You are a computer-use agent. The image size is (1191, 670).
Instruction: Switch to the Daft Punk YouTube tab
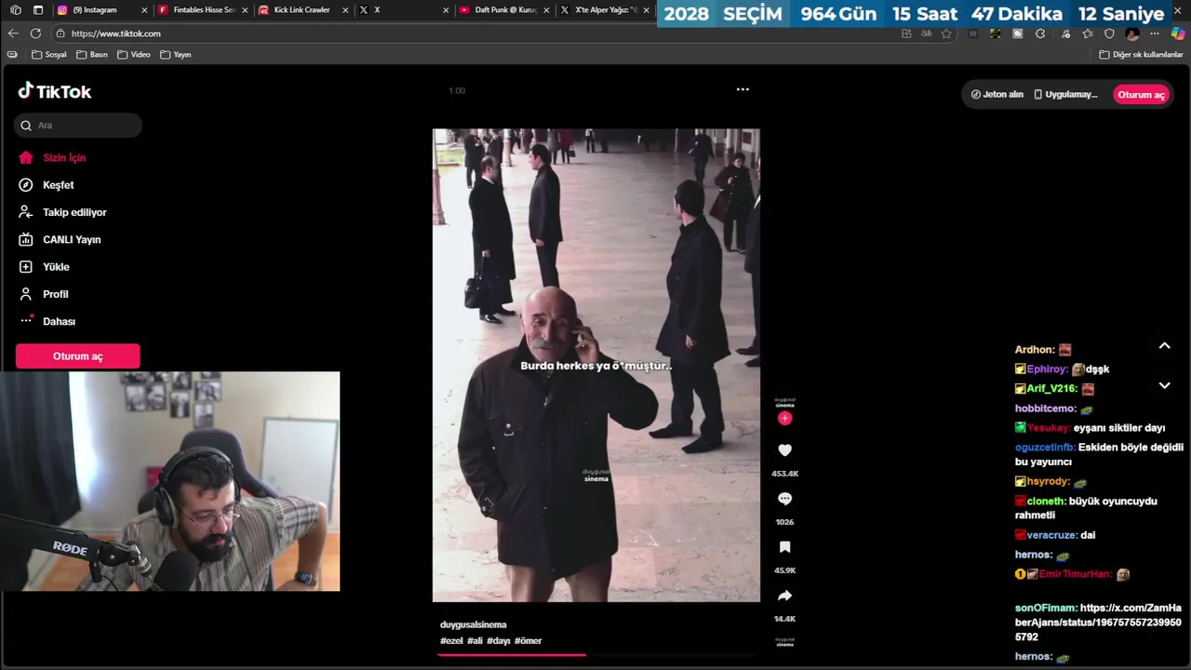(503, 10)
